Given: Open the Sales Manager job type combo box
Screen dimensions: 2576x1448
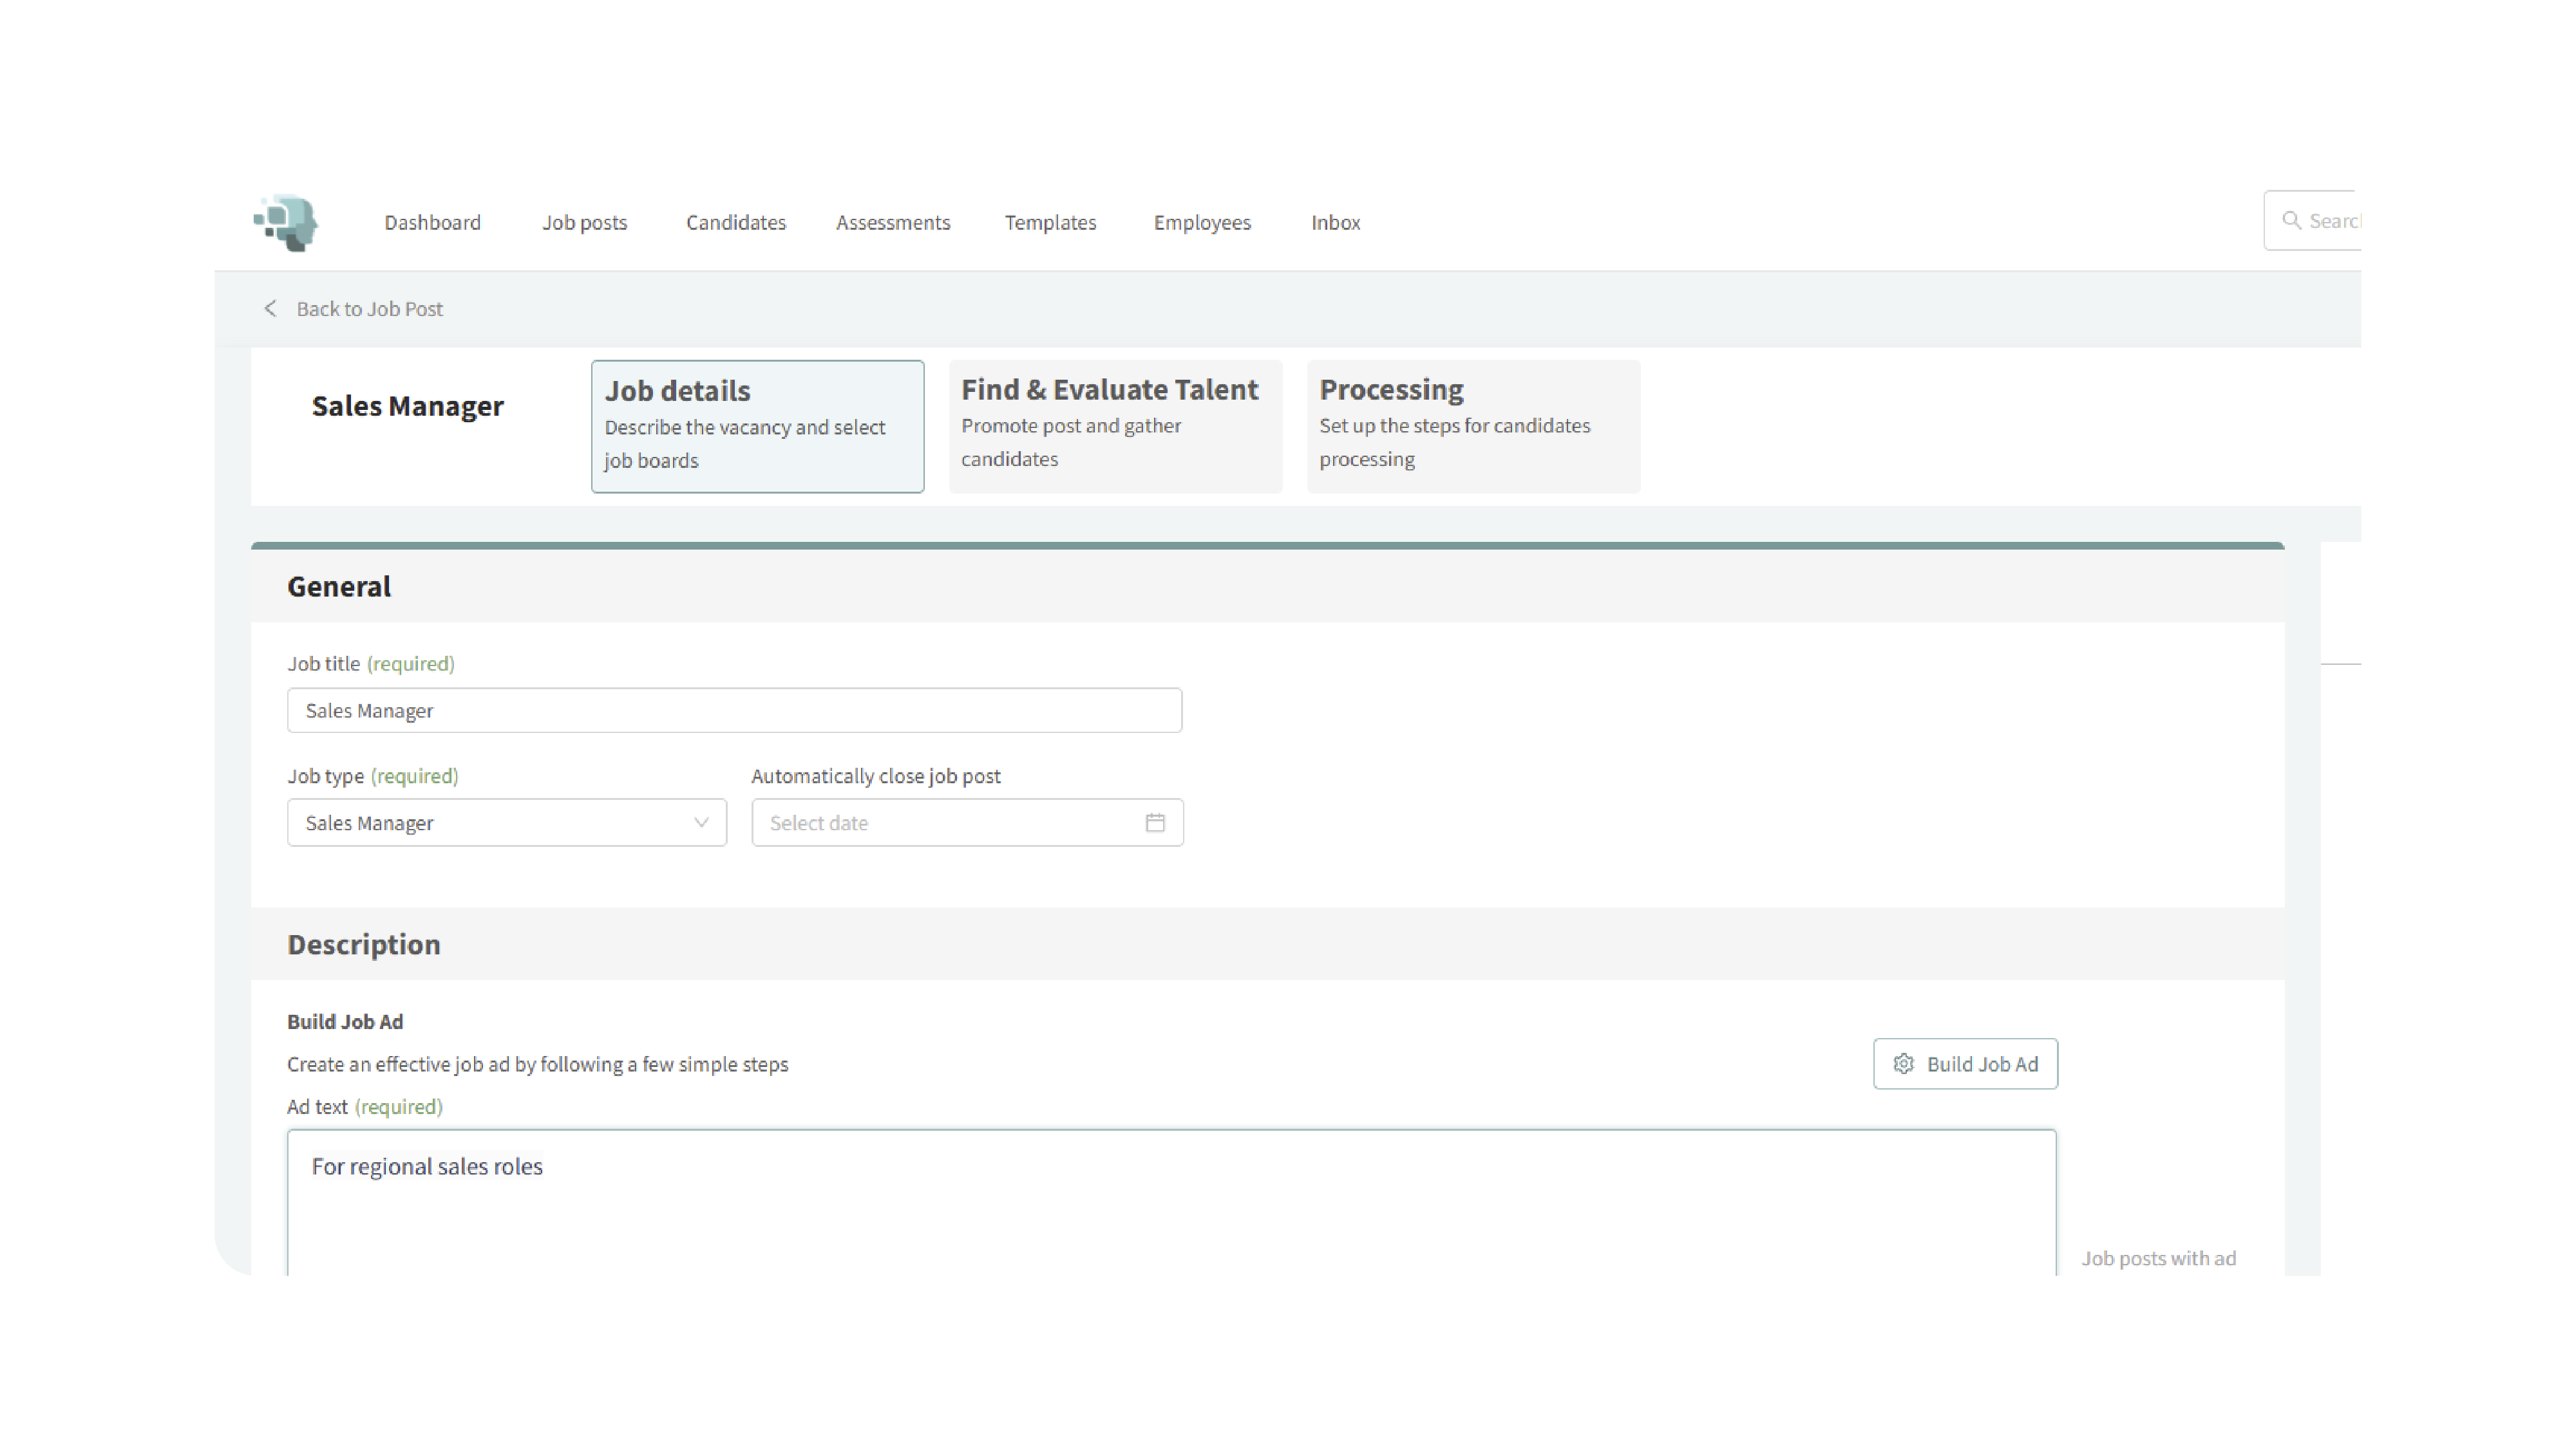Looking at the screenshot, I should (490, 822).
